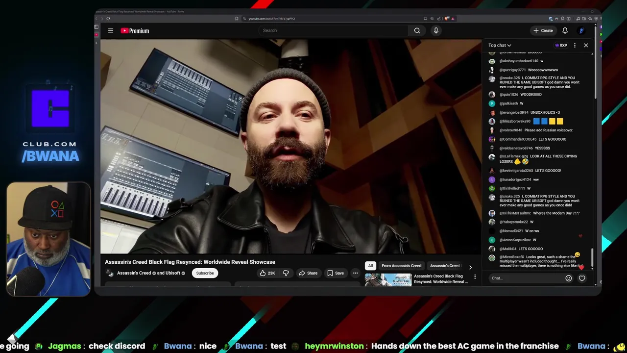Toggle the browser sidebar panel icon
Image resolution: width=627 pixels, height=353 pixels.
point(96,27)
